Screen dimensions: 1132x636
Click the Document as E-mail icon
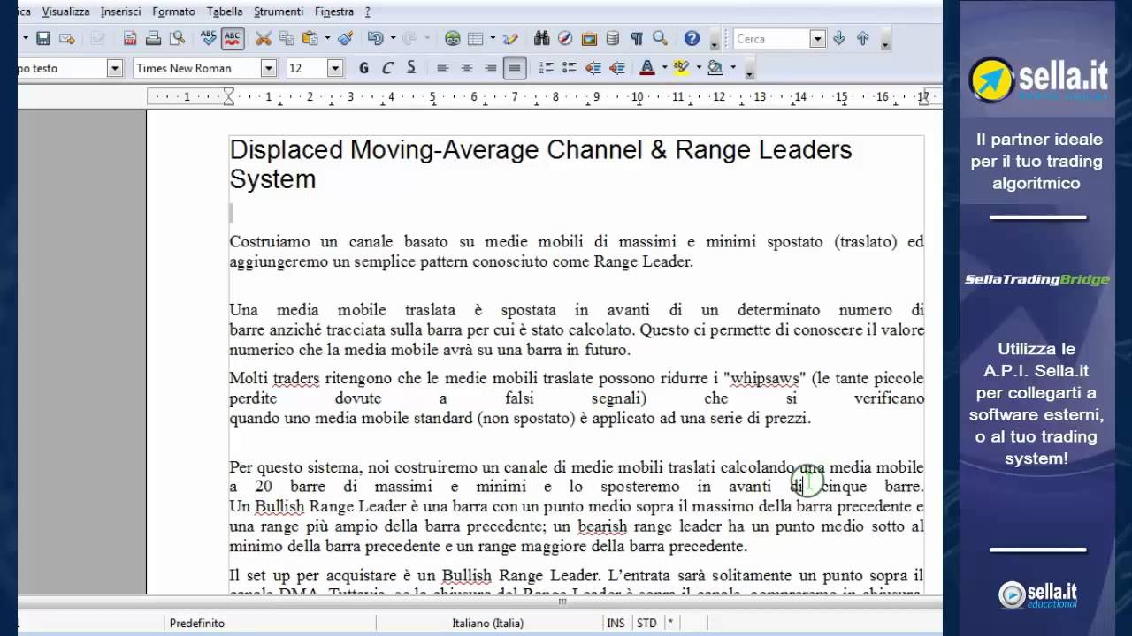[67, 38]
